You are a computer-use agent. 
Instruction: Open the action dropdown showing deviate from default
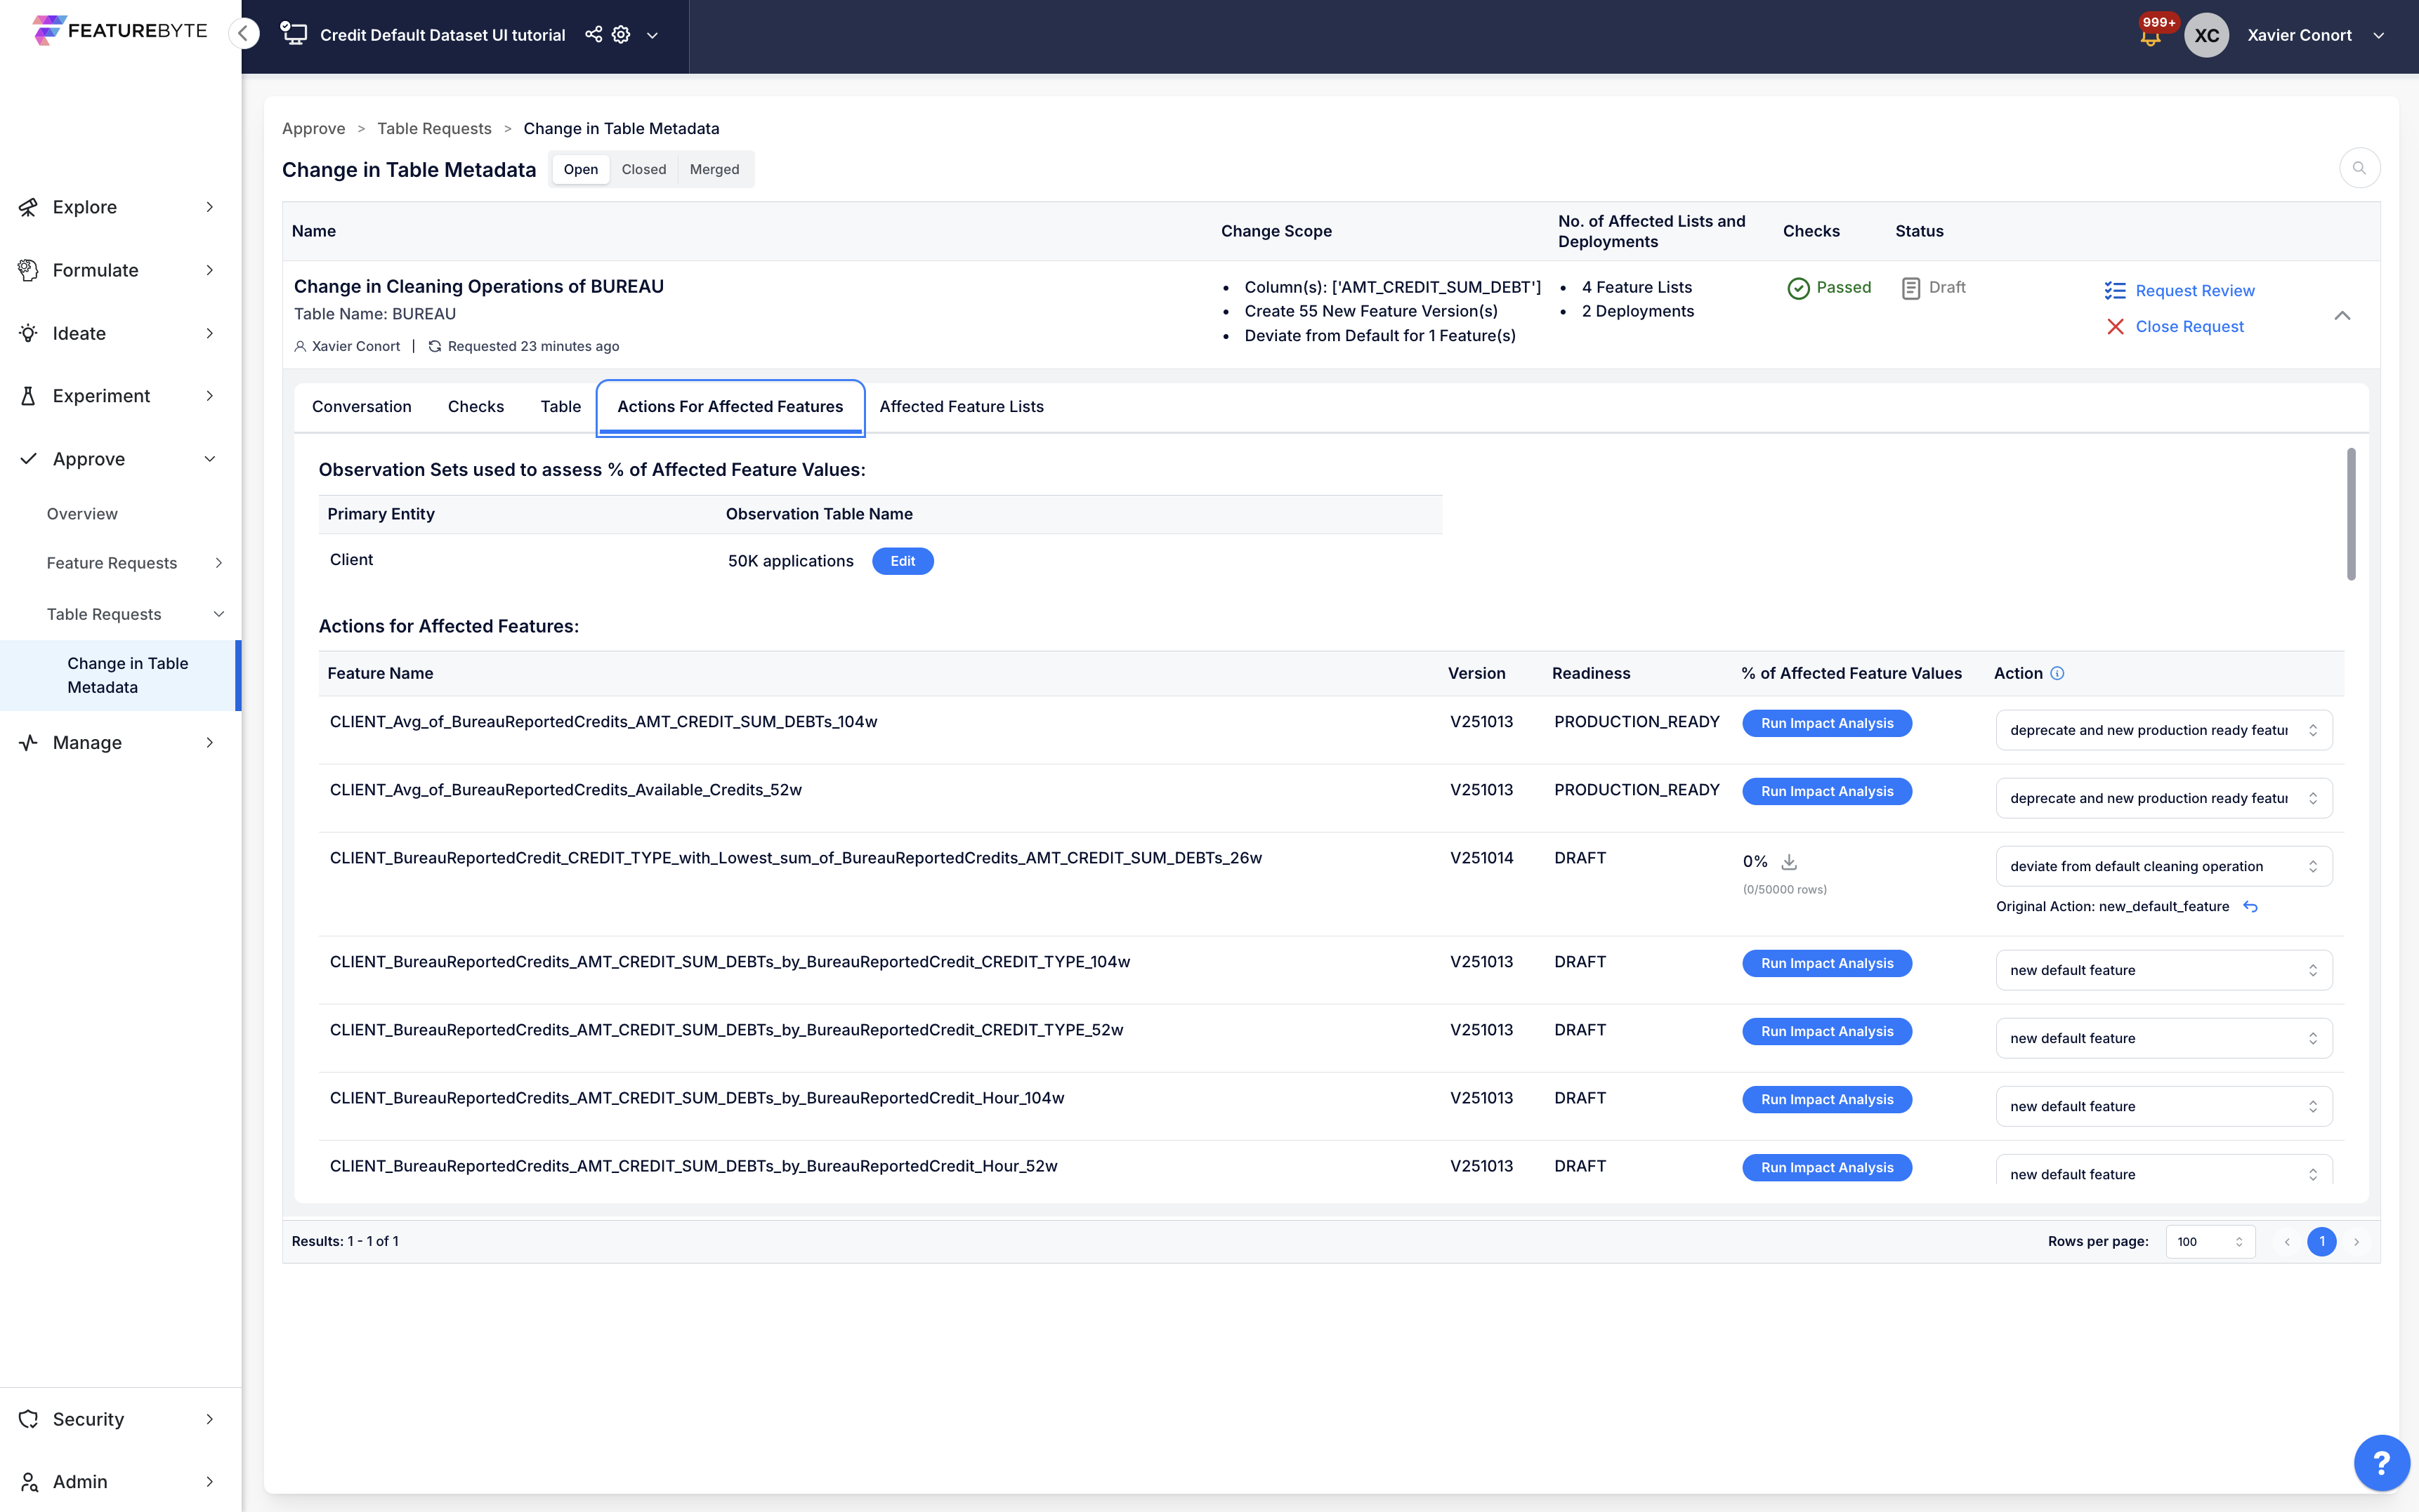coord(2163,866)
